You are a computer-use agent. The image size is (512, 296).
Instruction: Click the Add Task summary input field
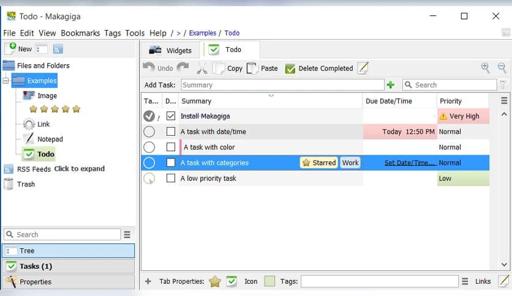tap(282, 85)
